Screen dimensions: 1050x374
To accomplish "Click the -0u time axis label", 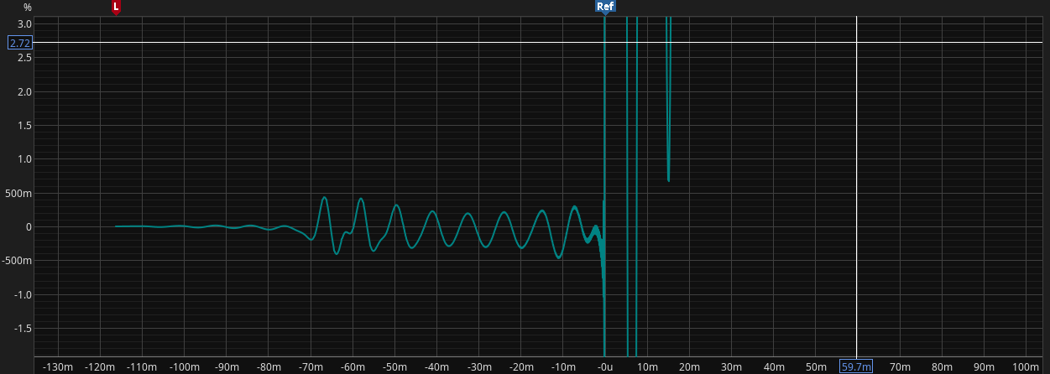I will pyautogui.click(x=604, y=366).
